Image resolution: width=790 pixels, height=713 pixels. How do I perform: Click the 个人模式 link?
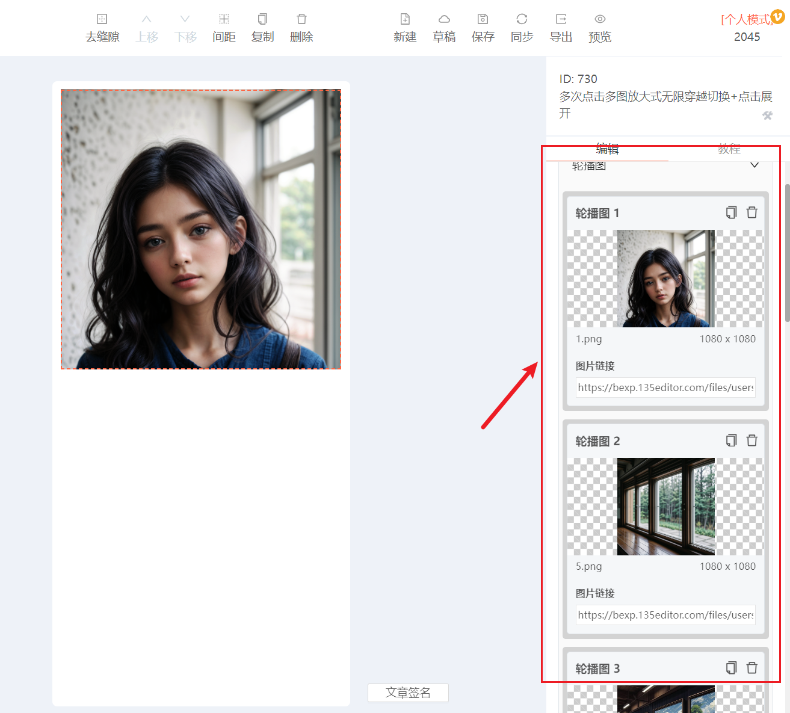pyautogui.click(x=746, y=19)
